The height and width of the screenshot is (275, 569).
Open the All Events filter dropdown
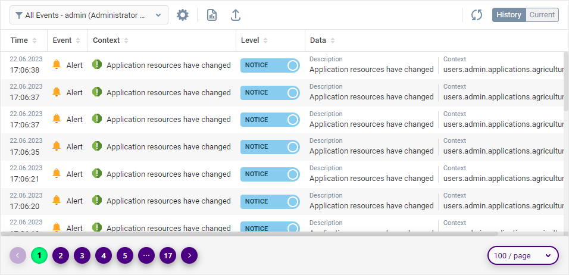pos(89,15)
